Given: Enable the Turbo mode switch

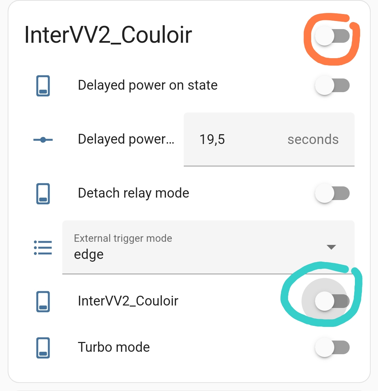Looking at the screenshot, I should (x=332, y=348).
